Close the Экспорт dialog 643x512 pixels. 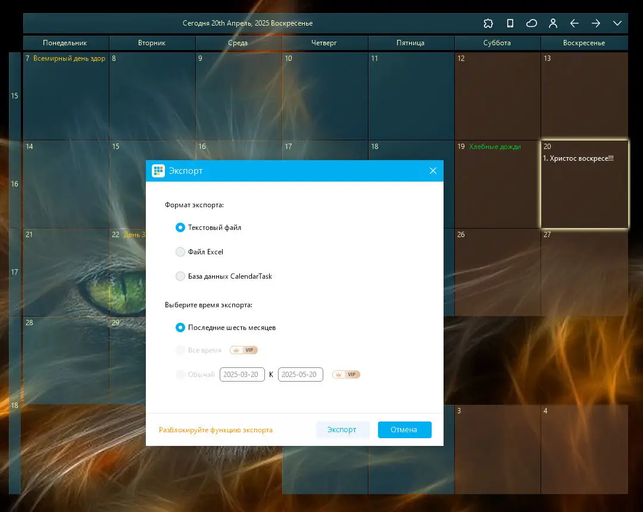coord(433,170)
